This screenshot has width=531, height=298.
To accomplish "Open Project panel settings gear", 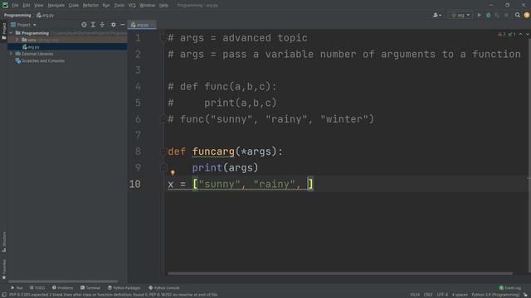I will tap(114, 25).
